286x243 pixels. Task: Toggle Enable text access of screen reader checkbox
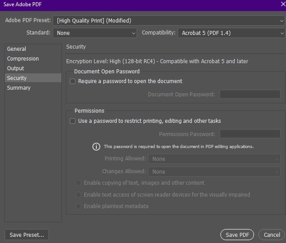[78, 195]
